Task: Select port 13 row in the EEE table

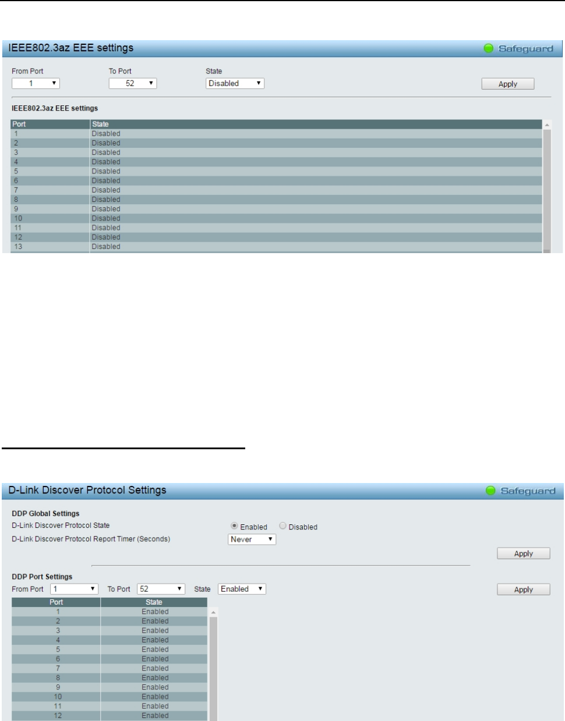Action: click(x=277, y=247)
